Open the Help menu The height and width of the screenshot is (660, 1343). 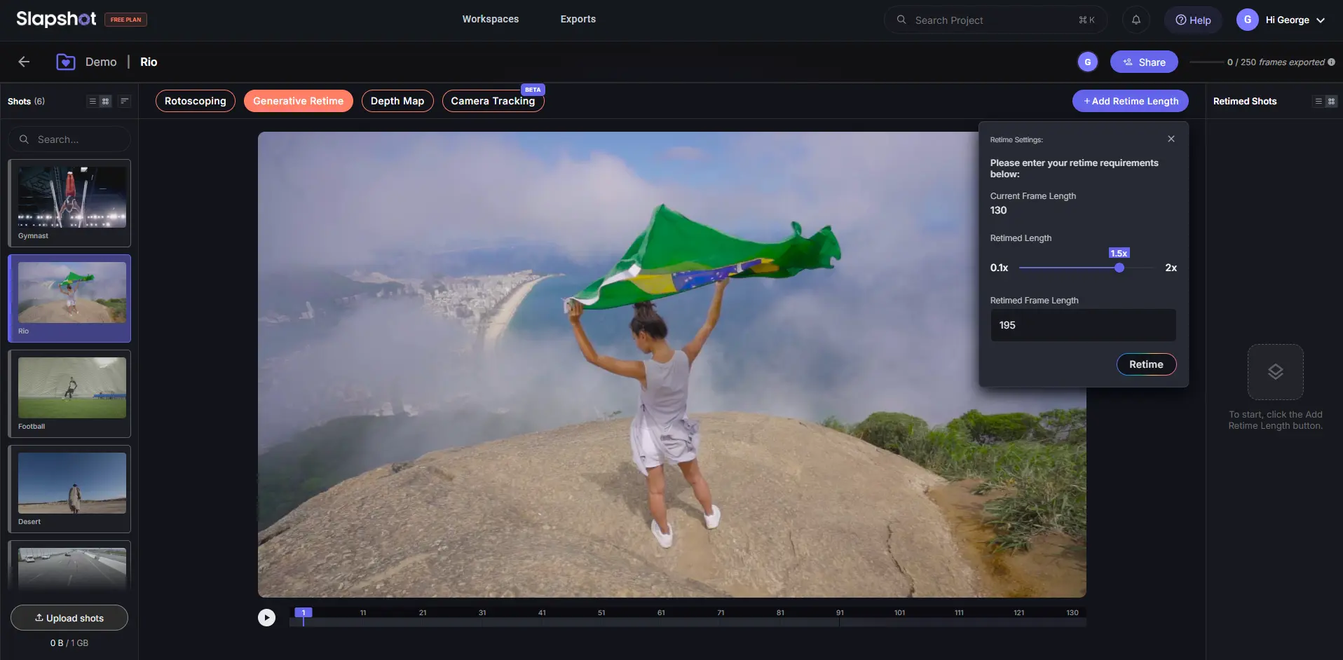[1193, 20]
